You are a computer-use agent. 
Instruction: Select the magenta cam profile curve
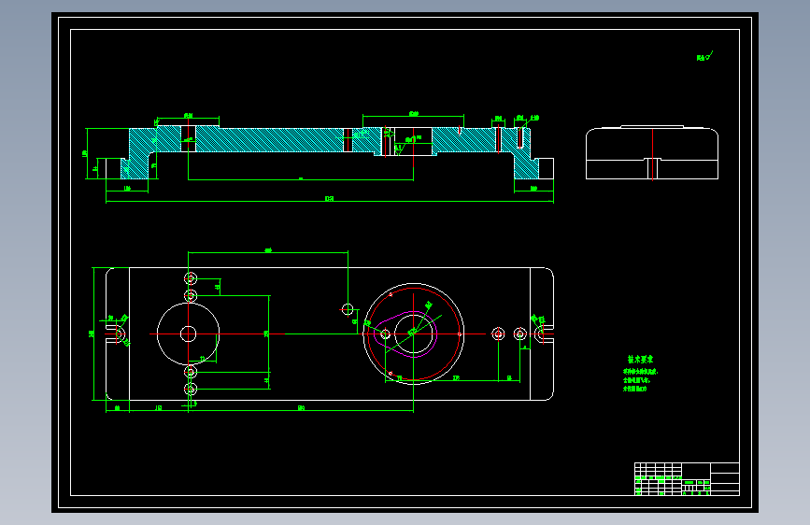pos(405,333)
